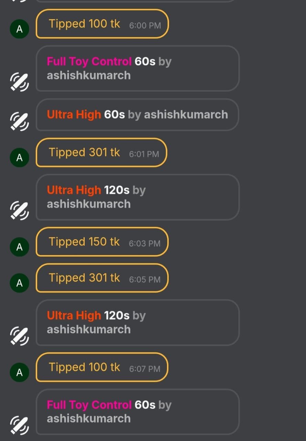Select the Tipped 100 tk message from 6:07 PM
306x441 pixels.
(x=102, y=367)
